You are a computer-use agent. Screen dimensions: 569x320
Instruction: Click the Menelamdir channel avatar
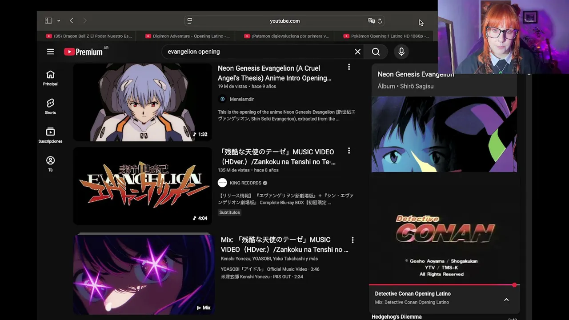[222, 99]
